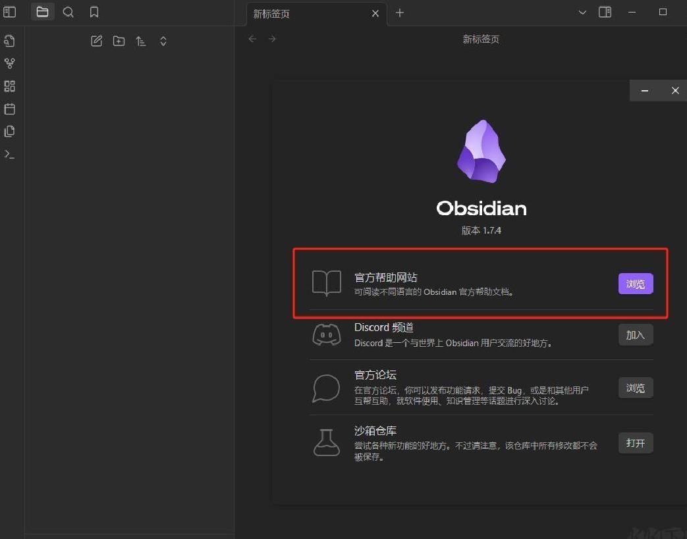687x539 pixels.
Task: Close the 新标签页 tab
Action: (x=375, y=14)
